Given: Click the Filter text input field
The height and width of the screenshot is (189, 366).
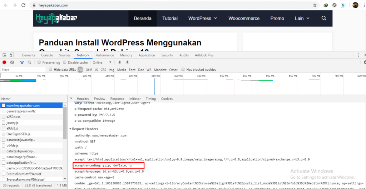Looking at the screenshot, I should (23, 70).
